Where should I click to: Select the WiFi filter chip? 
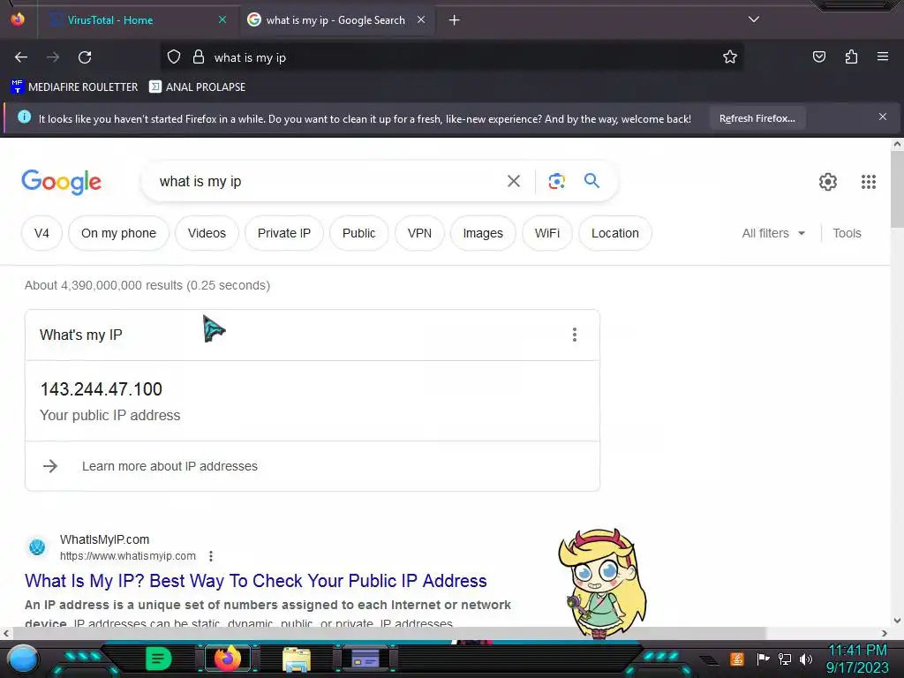[x=546, y=233]
